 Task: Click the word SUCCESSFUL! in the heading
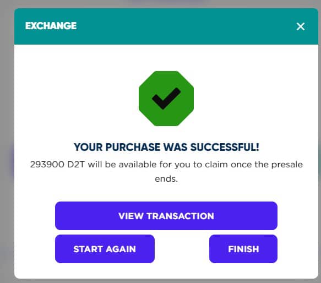tap(225, 147)
